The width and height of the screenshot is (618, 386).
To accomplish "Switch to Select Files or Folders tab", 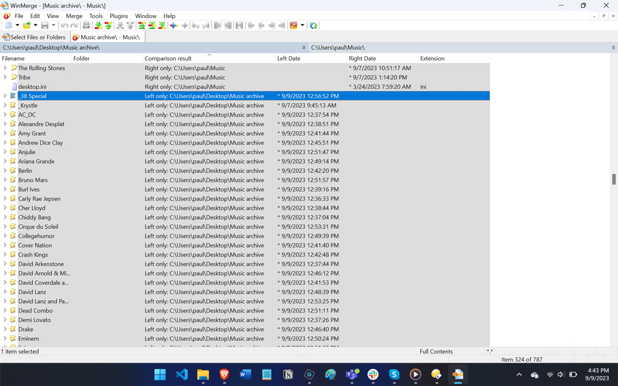I will tap(34, 37).
